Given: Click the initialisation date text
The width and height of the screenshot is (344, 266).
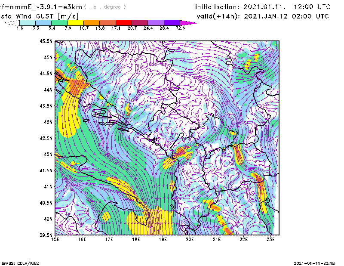Looking at the screenshot, I should tap(263, 7).
